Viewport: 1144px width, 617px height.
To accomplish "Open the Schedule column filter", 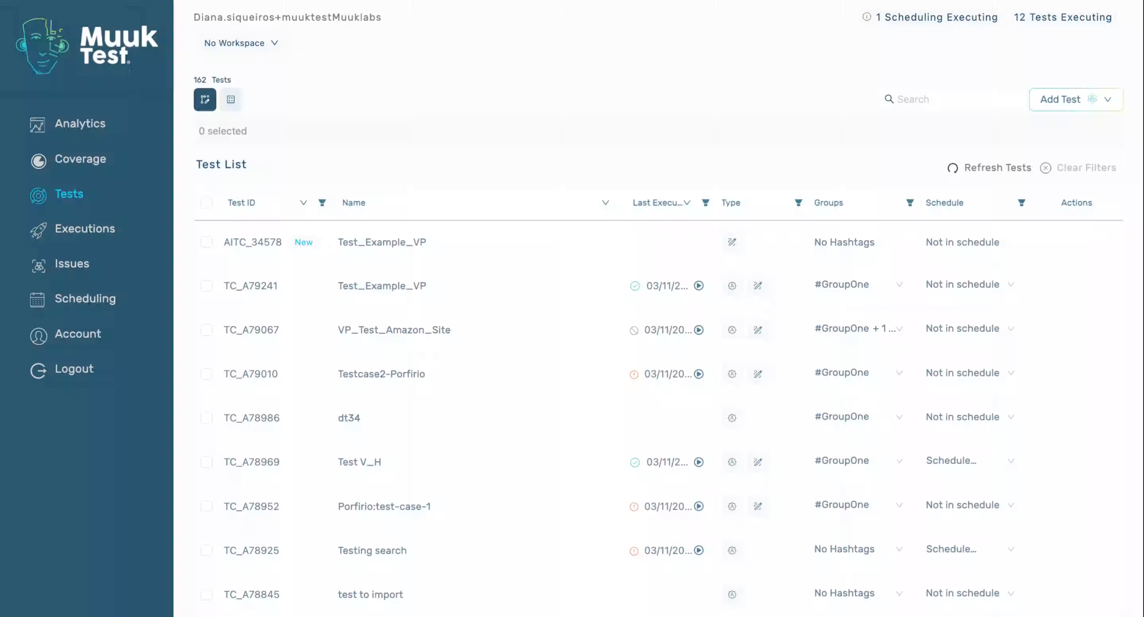I will pos(1021,202).
